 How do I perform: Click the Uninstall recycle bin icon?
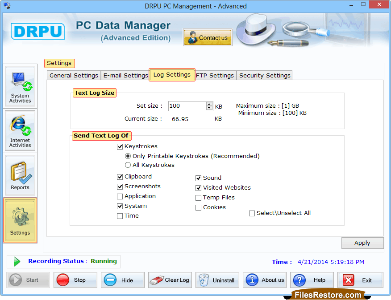[204, 280]
